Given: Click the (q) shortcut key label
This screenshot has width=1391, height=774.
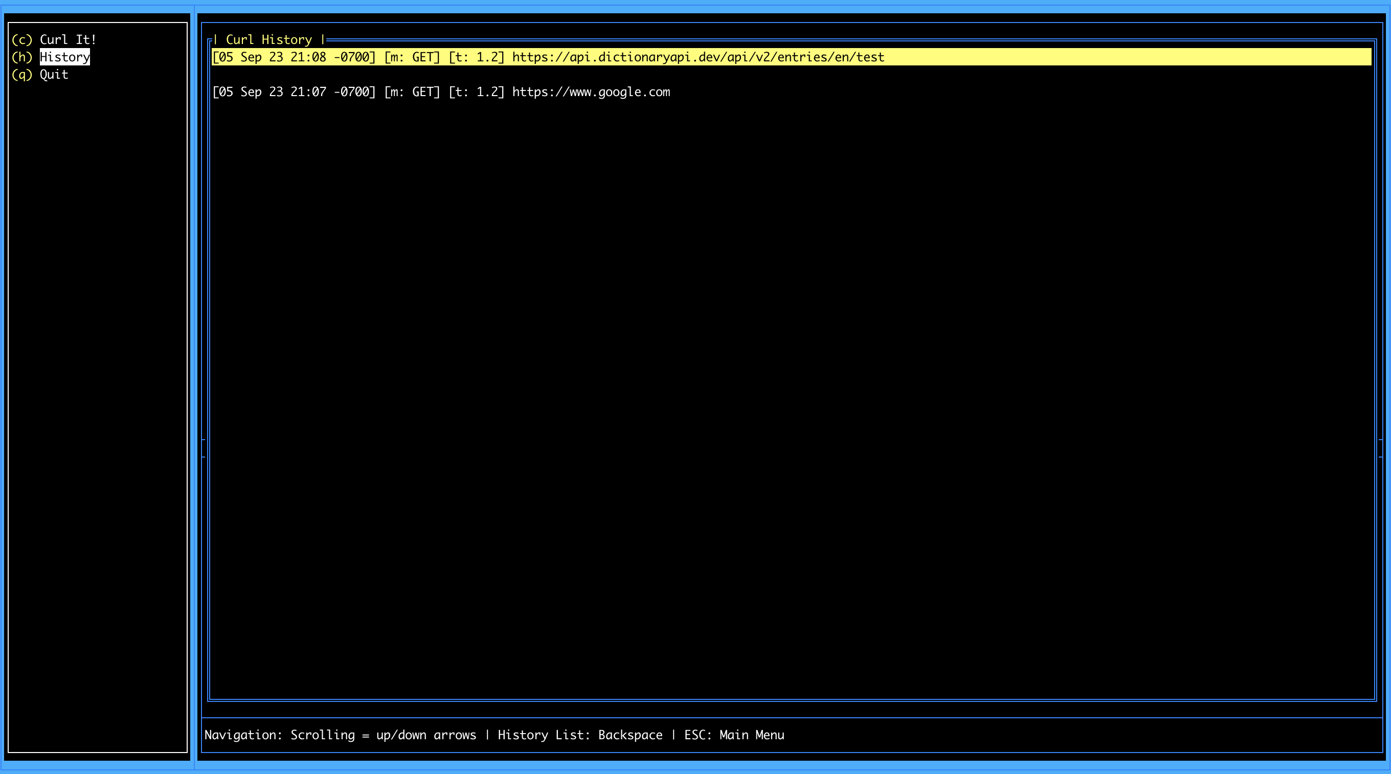Looking at the screenshot, I should tap(22, 75).
